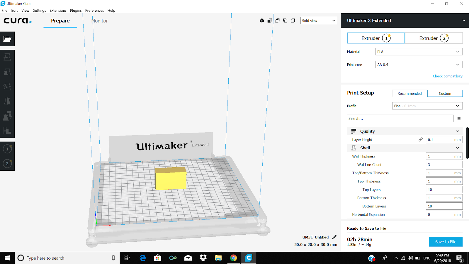Click the Wall Thickness value field
Screen dimensions: 469x264
[444, 156]
